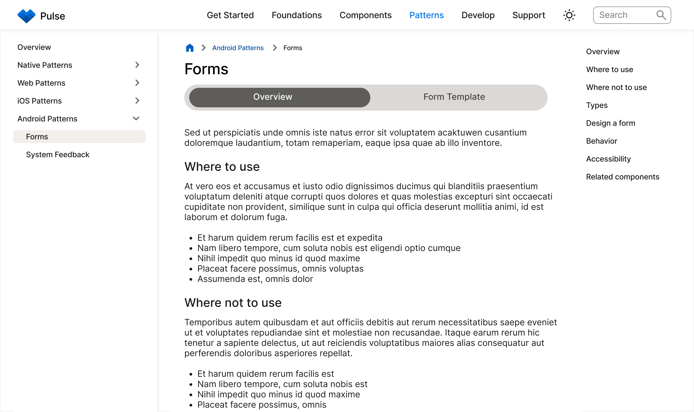The width and height of the screenshot is (694, 412).
Task: Switch to the Form Template tab
Action: tap(454, 97)
